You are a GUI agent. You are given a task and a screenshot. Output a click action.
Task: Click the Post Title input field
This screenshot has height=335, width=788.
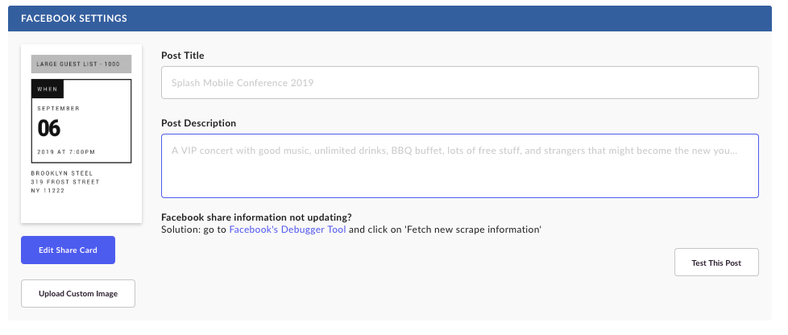[459, 82]
